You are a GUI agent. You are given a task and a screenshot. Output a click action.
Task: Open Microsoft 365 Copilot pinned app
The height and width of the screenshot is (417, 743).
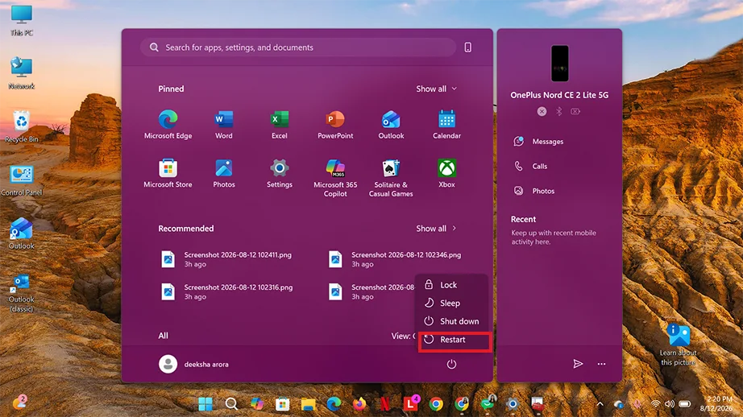coord(335,178)
